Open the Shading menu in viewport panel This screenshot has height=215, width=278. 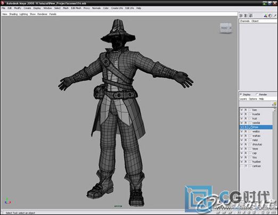click(13, 14)
